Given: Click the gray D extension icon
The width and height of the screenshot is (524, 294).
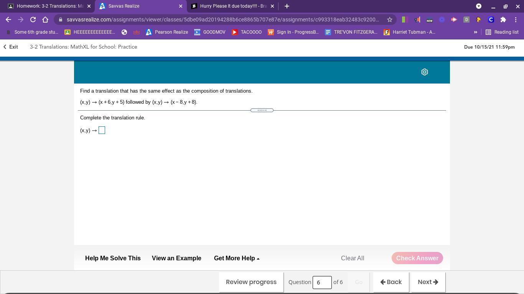Looking at the screenshot, I should [466, 20].
